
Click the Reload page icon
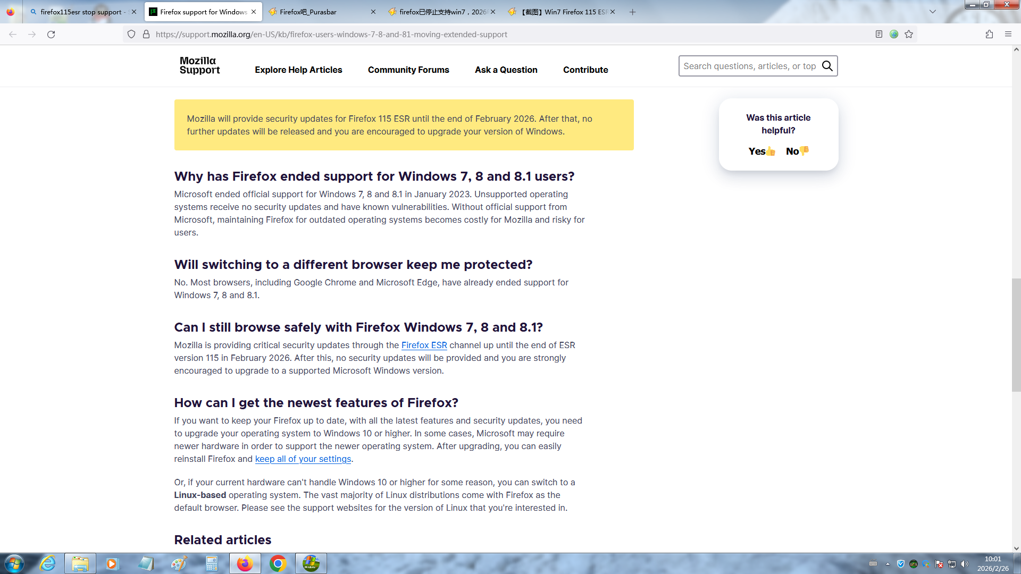51,35
